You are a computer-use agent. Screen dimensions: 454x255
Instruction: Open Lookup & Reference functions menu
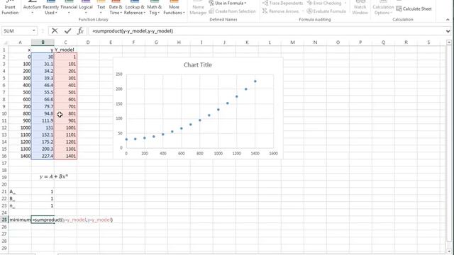tap(134, 8)
